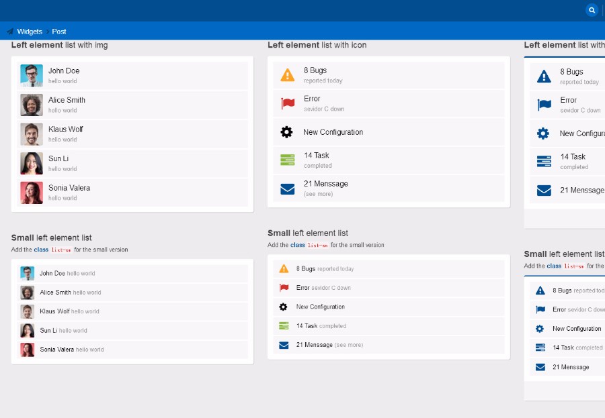Viewport: 605px width, 418px height.
Task: Select the large black gear icon for New Configuration
Action: [x=287, y=132]
